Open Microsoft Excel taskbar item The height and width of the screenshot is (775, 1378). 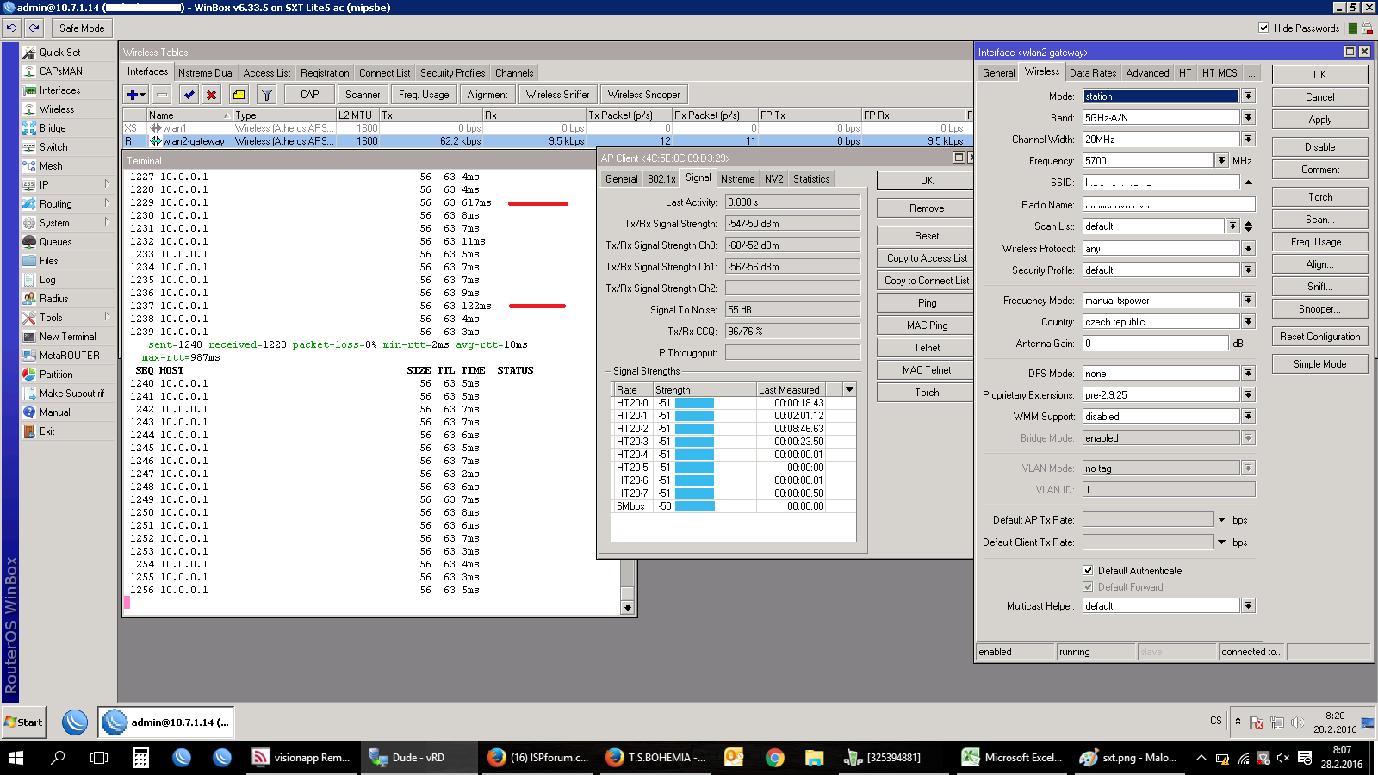click(x=1011, y=758)
